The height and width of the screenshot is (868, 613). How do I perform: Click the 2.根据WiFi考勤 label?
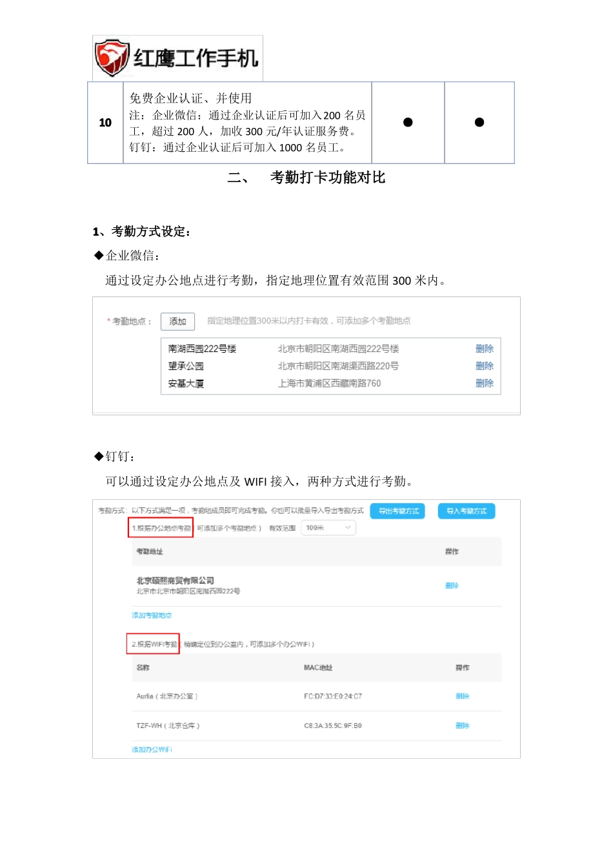click(154, 644)
